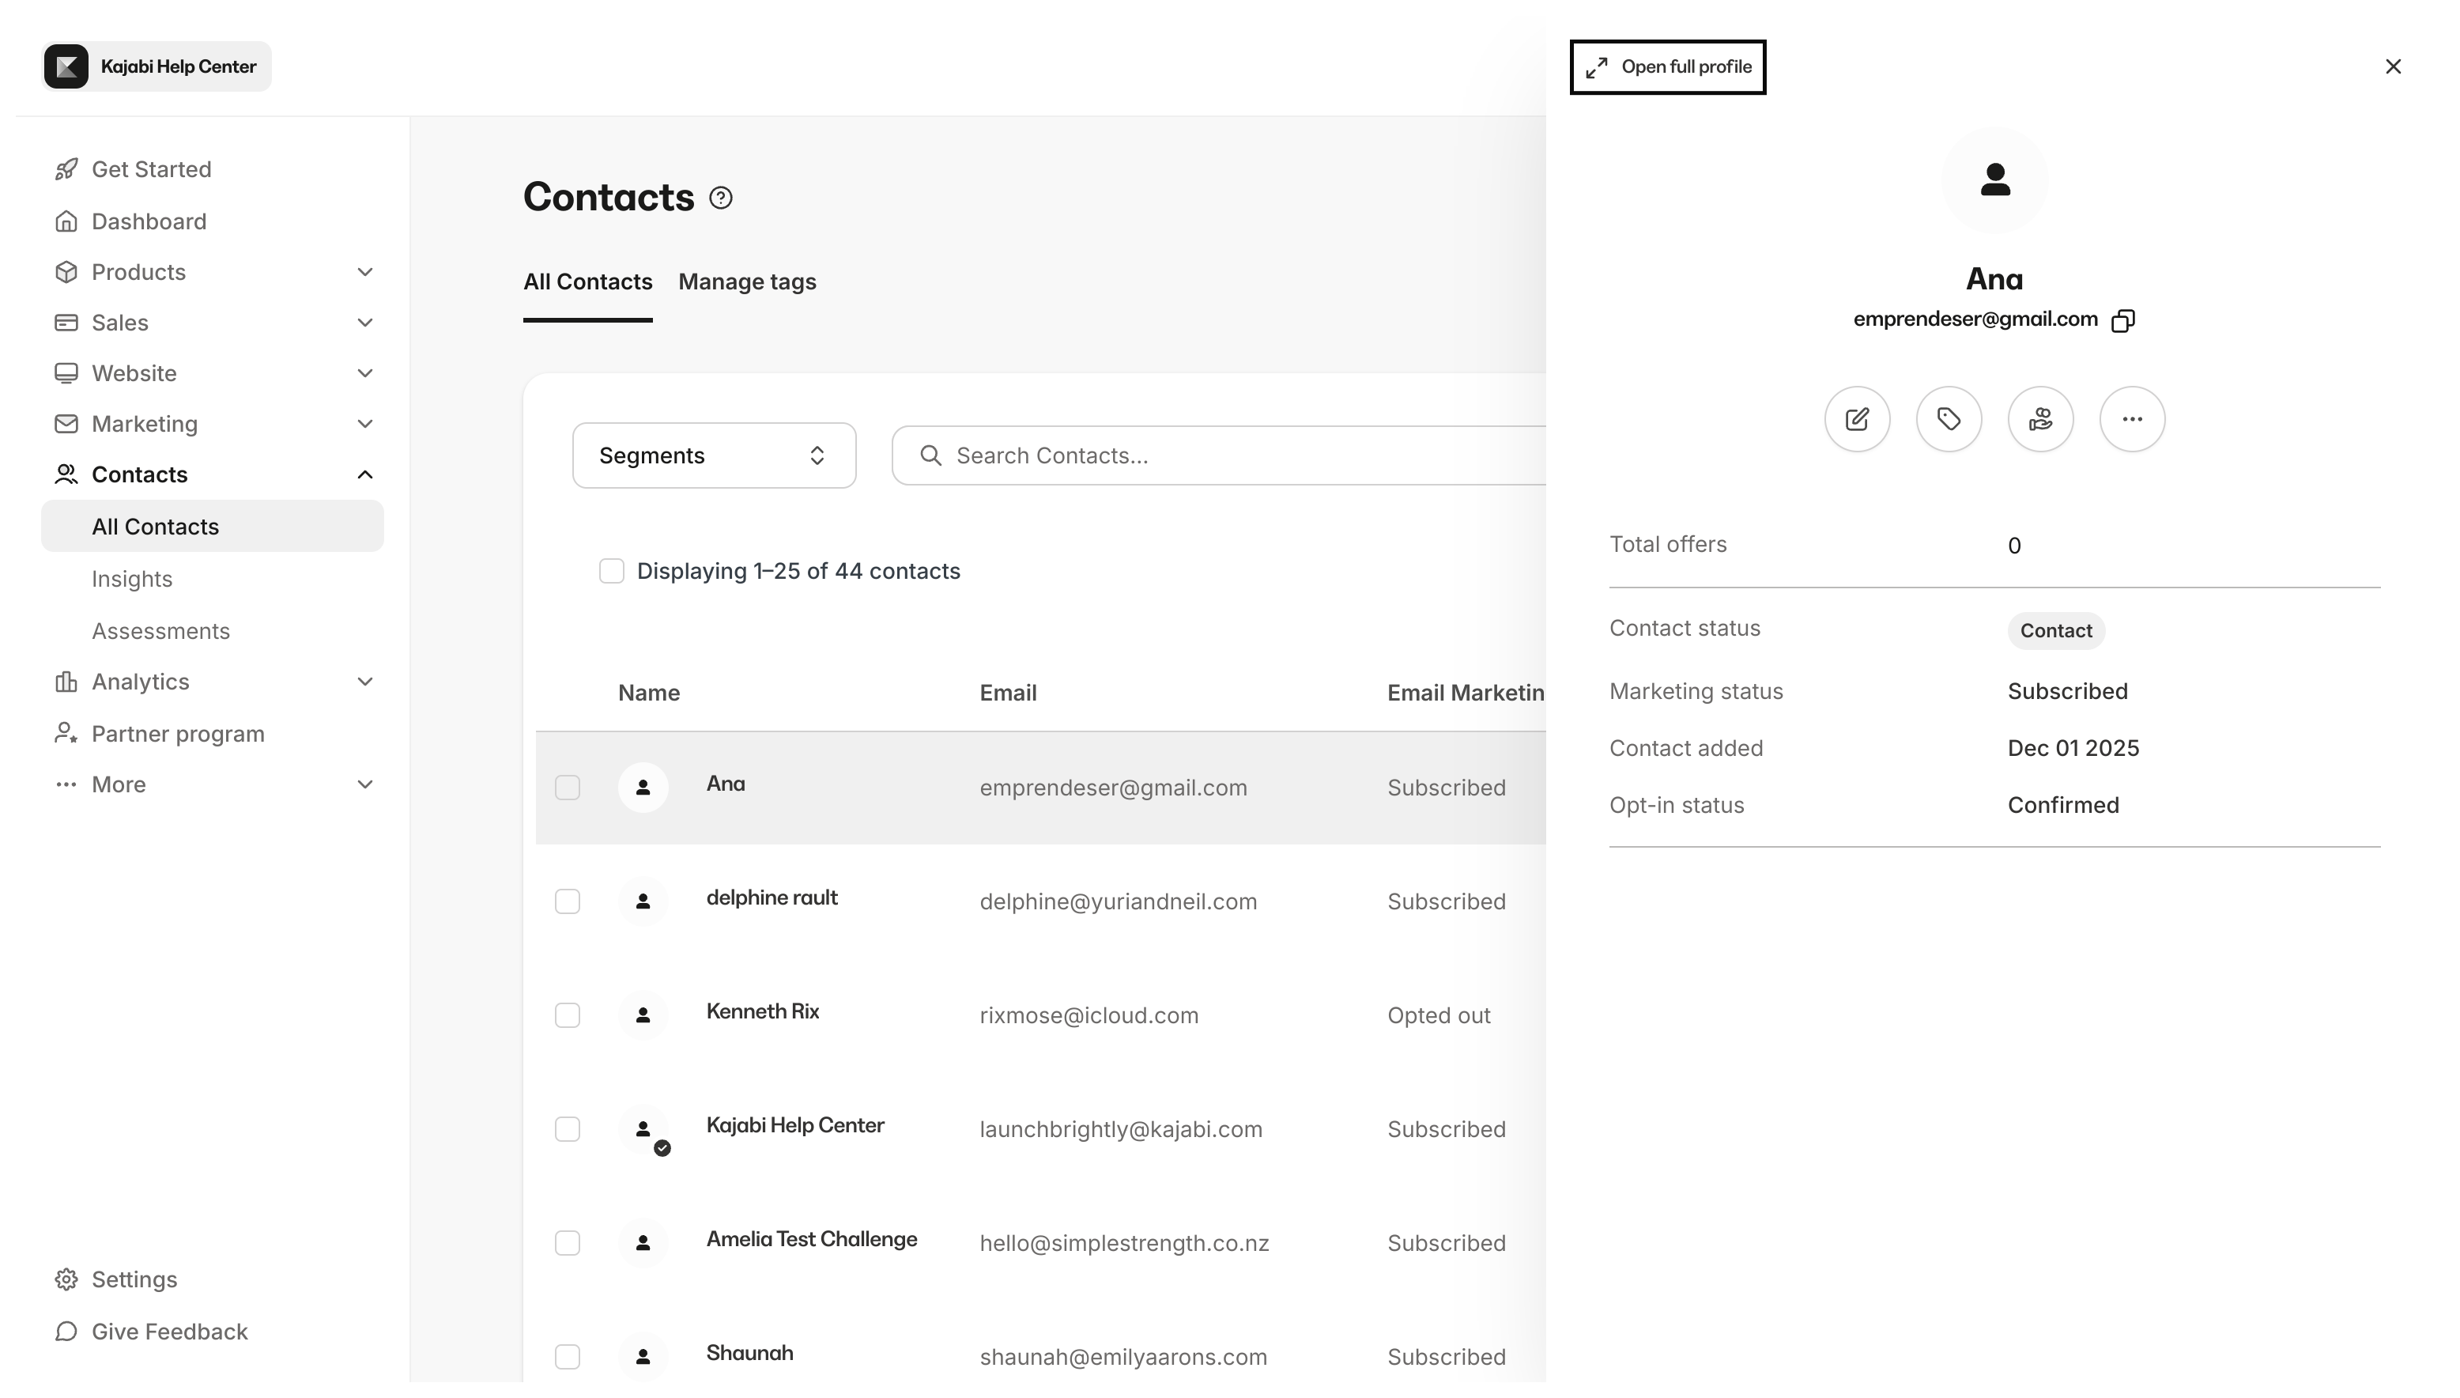
Task: Open the Segments dropdown
Action: coord(713,456)
